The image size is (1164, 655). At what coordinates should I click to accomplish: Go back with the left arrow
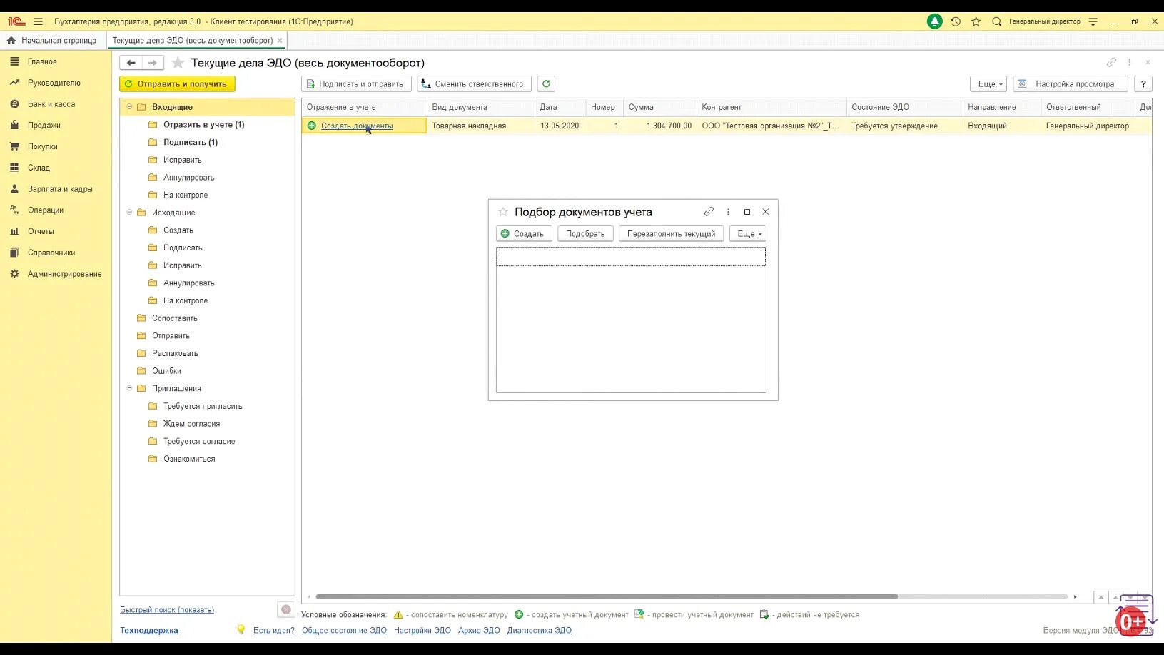coord(131,63)
